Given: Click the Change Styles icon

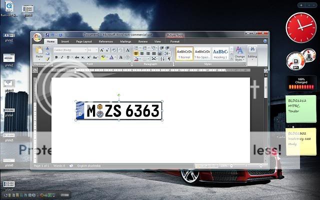Looking at the screenshot, I should (x=239, y=52).
